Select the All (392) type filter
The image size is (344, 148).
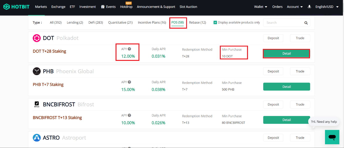coord(55,22)
